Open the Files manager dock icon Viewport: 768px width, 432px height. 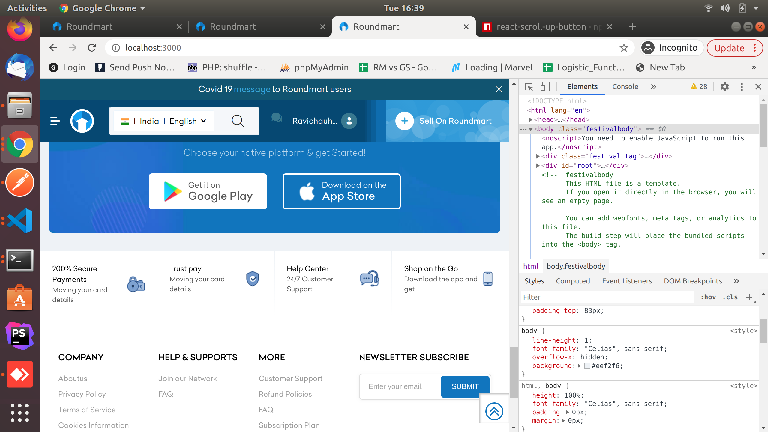coord(20,106)
